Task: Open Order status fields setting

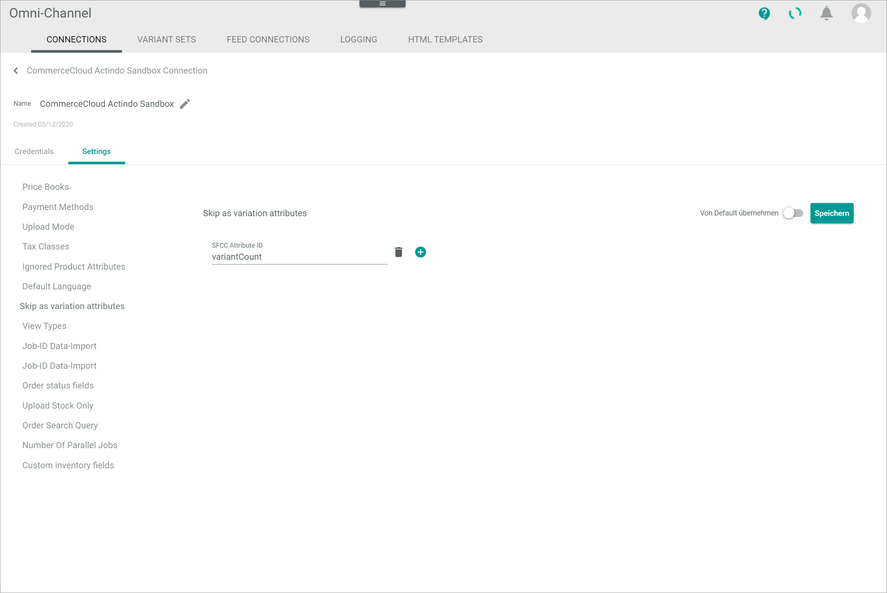Action: (x=58, y=385)
